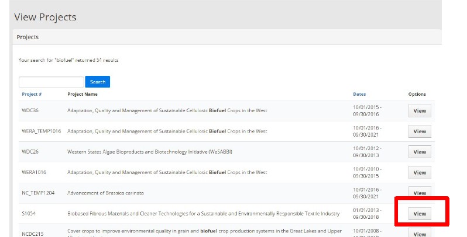Open View for project WDC36
467x237 pixels.
pyautogui.click(x=420, y=111)
